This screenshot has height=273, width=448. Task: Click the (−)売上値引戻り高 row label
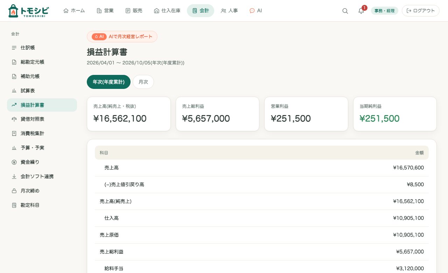pyautogui.click(x=124, y=184)
